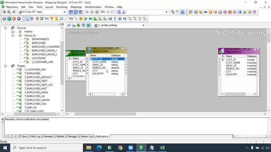
Task: Select the Lookup transformation magnifier icon
Action: [61, 19]
